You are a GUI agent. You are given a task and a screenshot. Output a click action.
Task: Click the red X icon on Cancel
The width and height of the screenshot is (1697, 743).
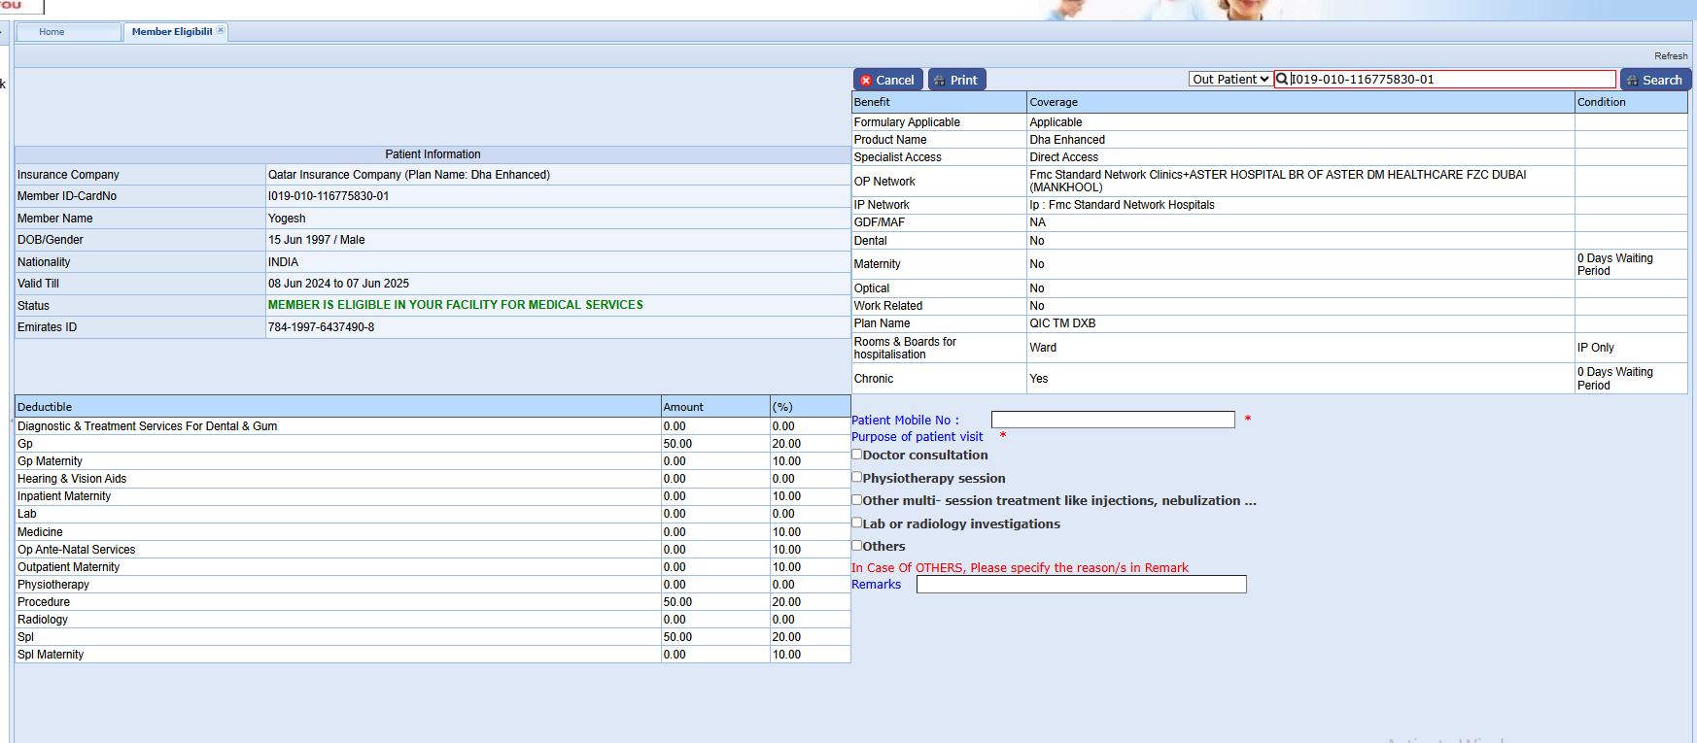coord(866,81)
